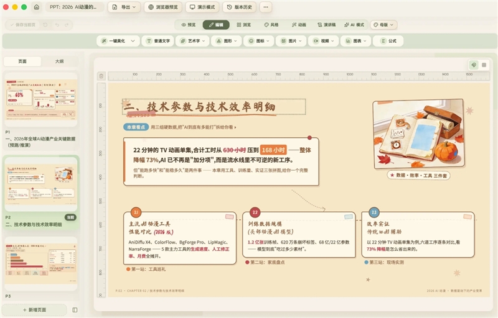Click the 本章看点 blue tag
The width and height of the screenshot is (498, 318).
[x=136, y=127]
